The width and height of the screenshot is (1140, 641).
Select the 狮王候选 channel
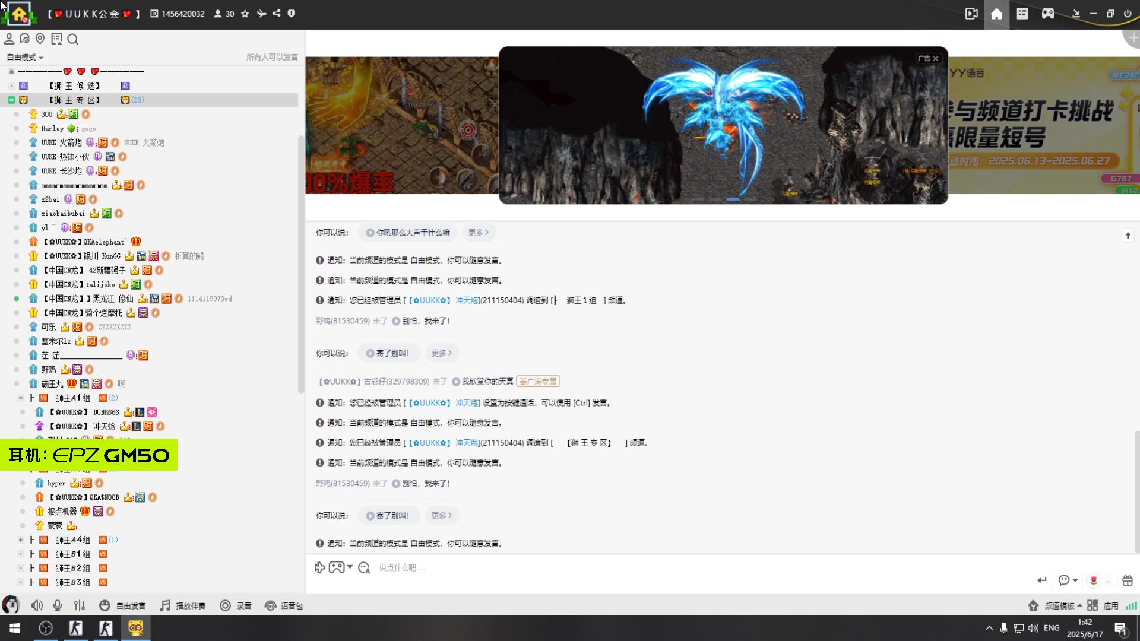(x=74, y=85)
